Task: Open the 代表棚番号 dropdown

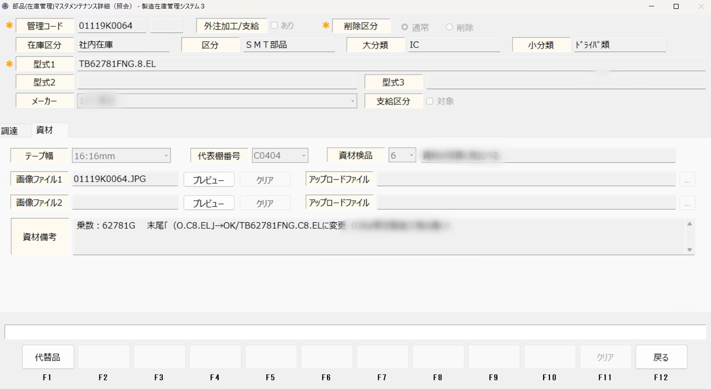Action: click(x=303, y=156)
